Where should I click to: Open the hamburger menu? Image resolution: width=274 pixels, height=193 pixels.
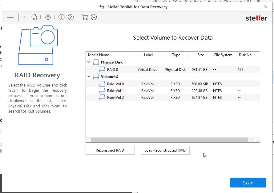pyautogui.click(x=10, y=17)
